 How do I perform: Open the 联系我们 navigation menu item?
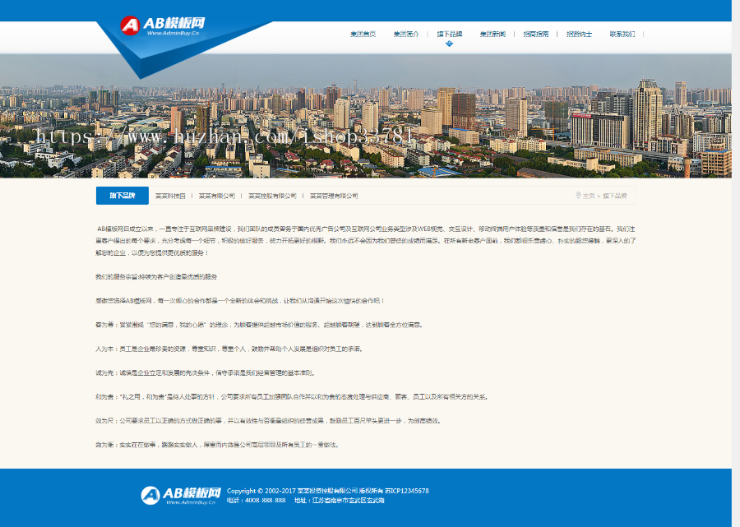tap(622, 35)
